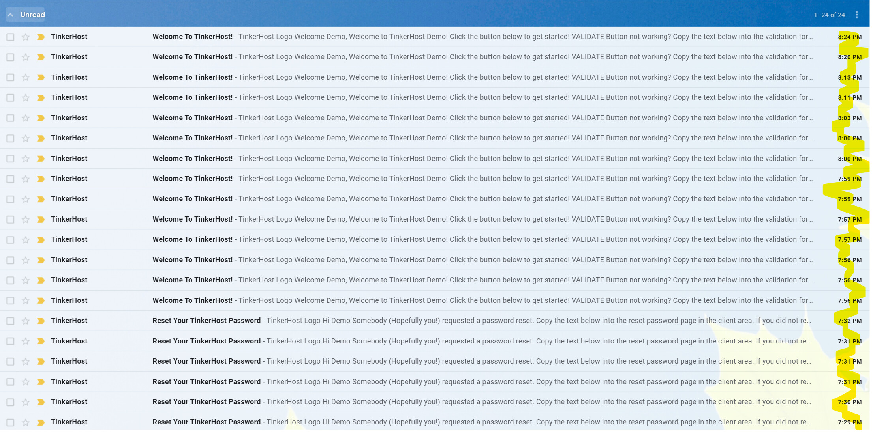Star the 8:24 PM TinkerHost email
873x433 pixels.
tap(26, 37)
